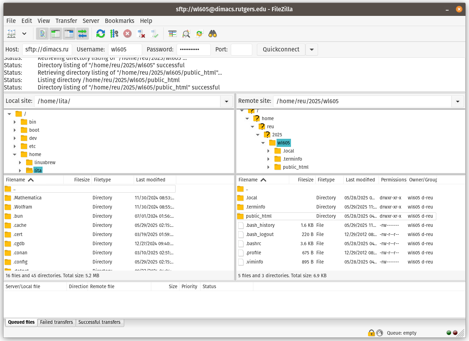Image resolution: width=469 pixels, height=341 pixels.
Task: Select remote reu tree folder
Action: click(x=270, y=126)
